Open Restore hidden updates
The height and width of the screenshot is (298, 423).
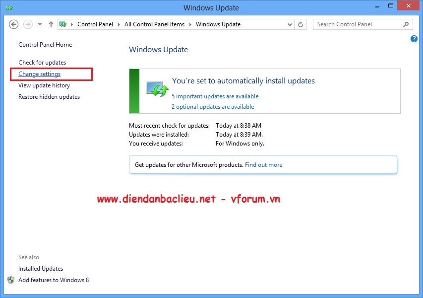49,97
